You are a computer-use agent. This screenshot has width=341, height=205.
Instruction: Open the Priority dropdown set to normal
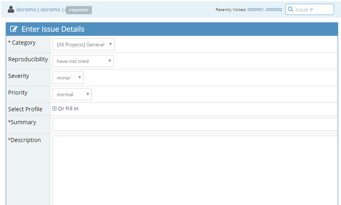72,94
